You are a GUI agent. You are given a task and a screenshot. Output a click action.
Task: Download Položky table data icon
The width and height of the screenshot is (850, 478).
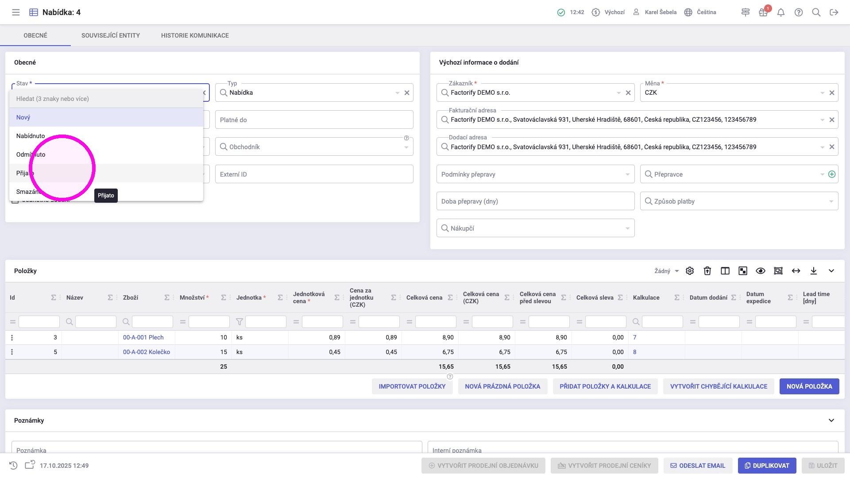coord(814,271)
